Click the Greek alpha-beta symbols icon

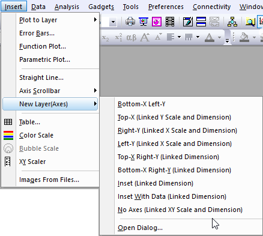(x=131, y=37)
